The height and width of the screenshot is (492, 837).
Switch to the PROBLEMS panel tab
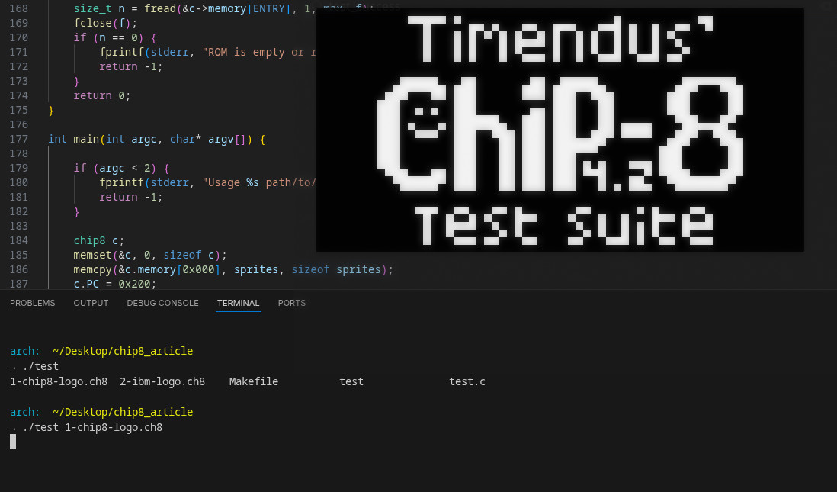tap(33, 303)
